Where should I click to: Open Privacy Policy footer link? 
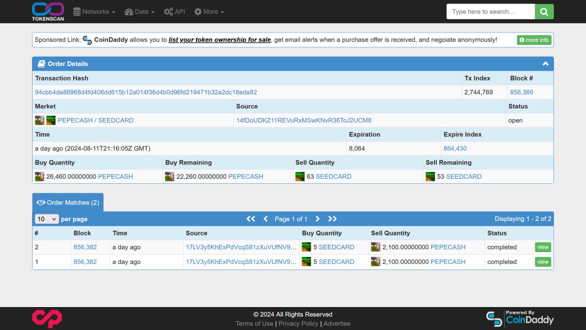tap(298, 324)
